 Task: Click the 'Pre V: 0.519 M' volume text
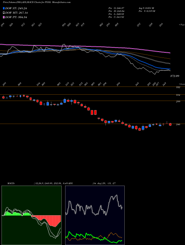(147, 11)
